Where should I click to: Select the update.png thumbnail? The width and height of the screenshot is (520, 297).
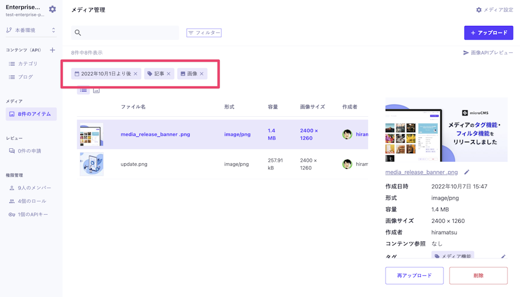91,164
